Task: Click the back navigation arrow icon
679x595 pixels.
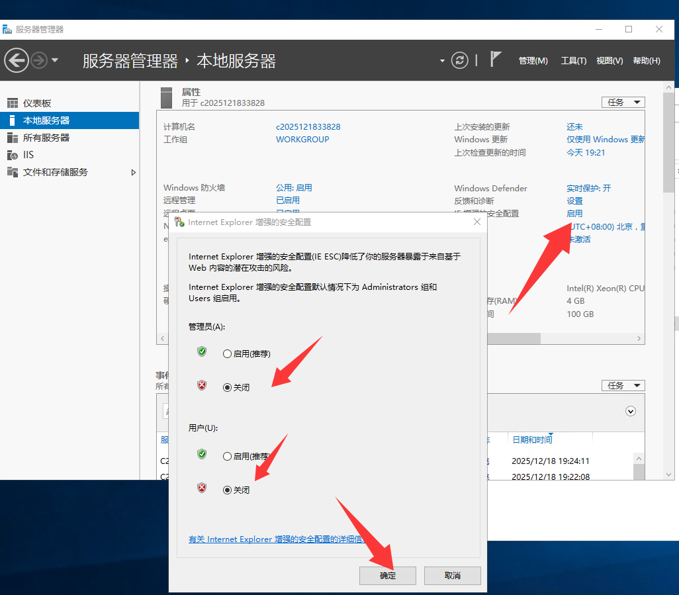Action: tap(16, 60)
